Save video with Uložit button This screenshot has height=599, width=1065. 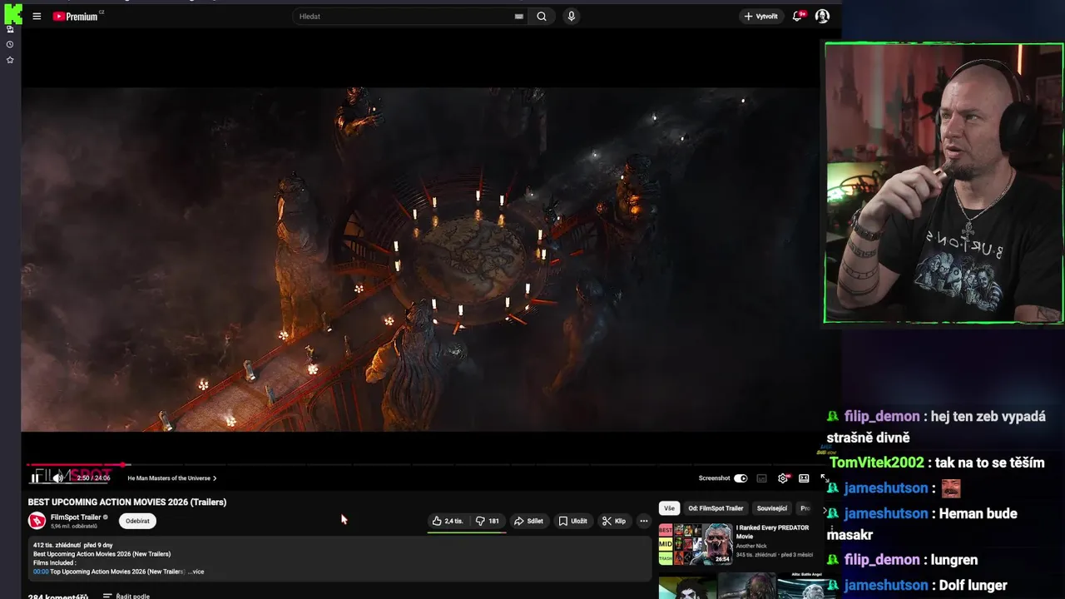tap(572, 521)
